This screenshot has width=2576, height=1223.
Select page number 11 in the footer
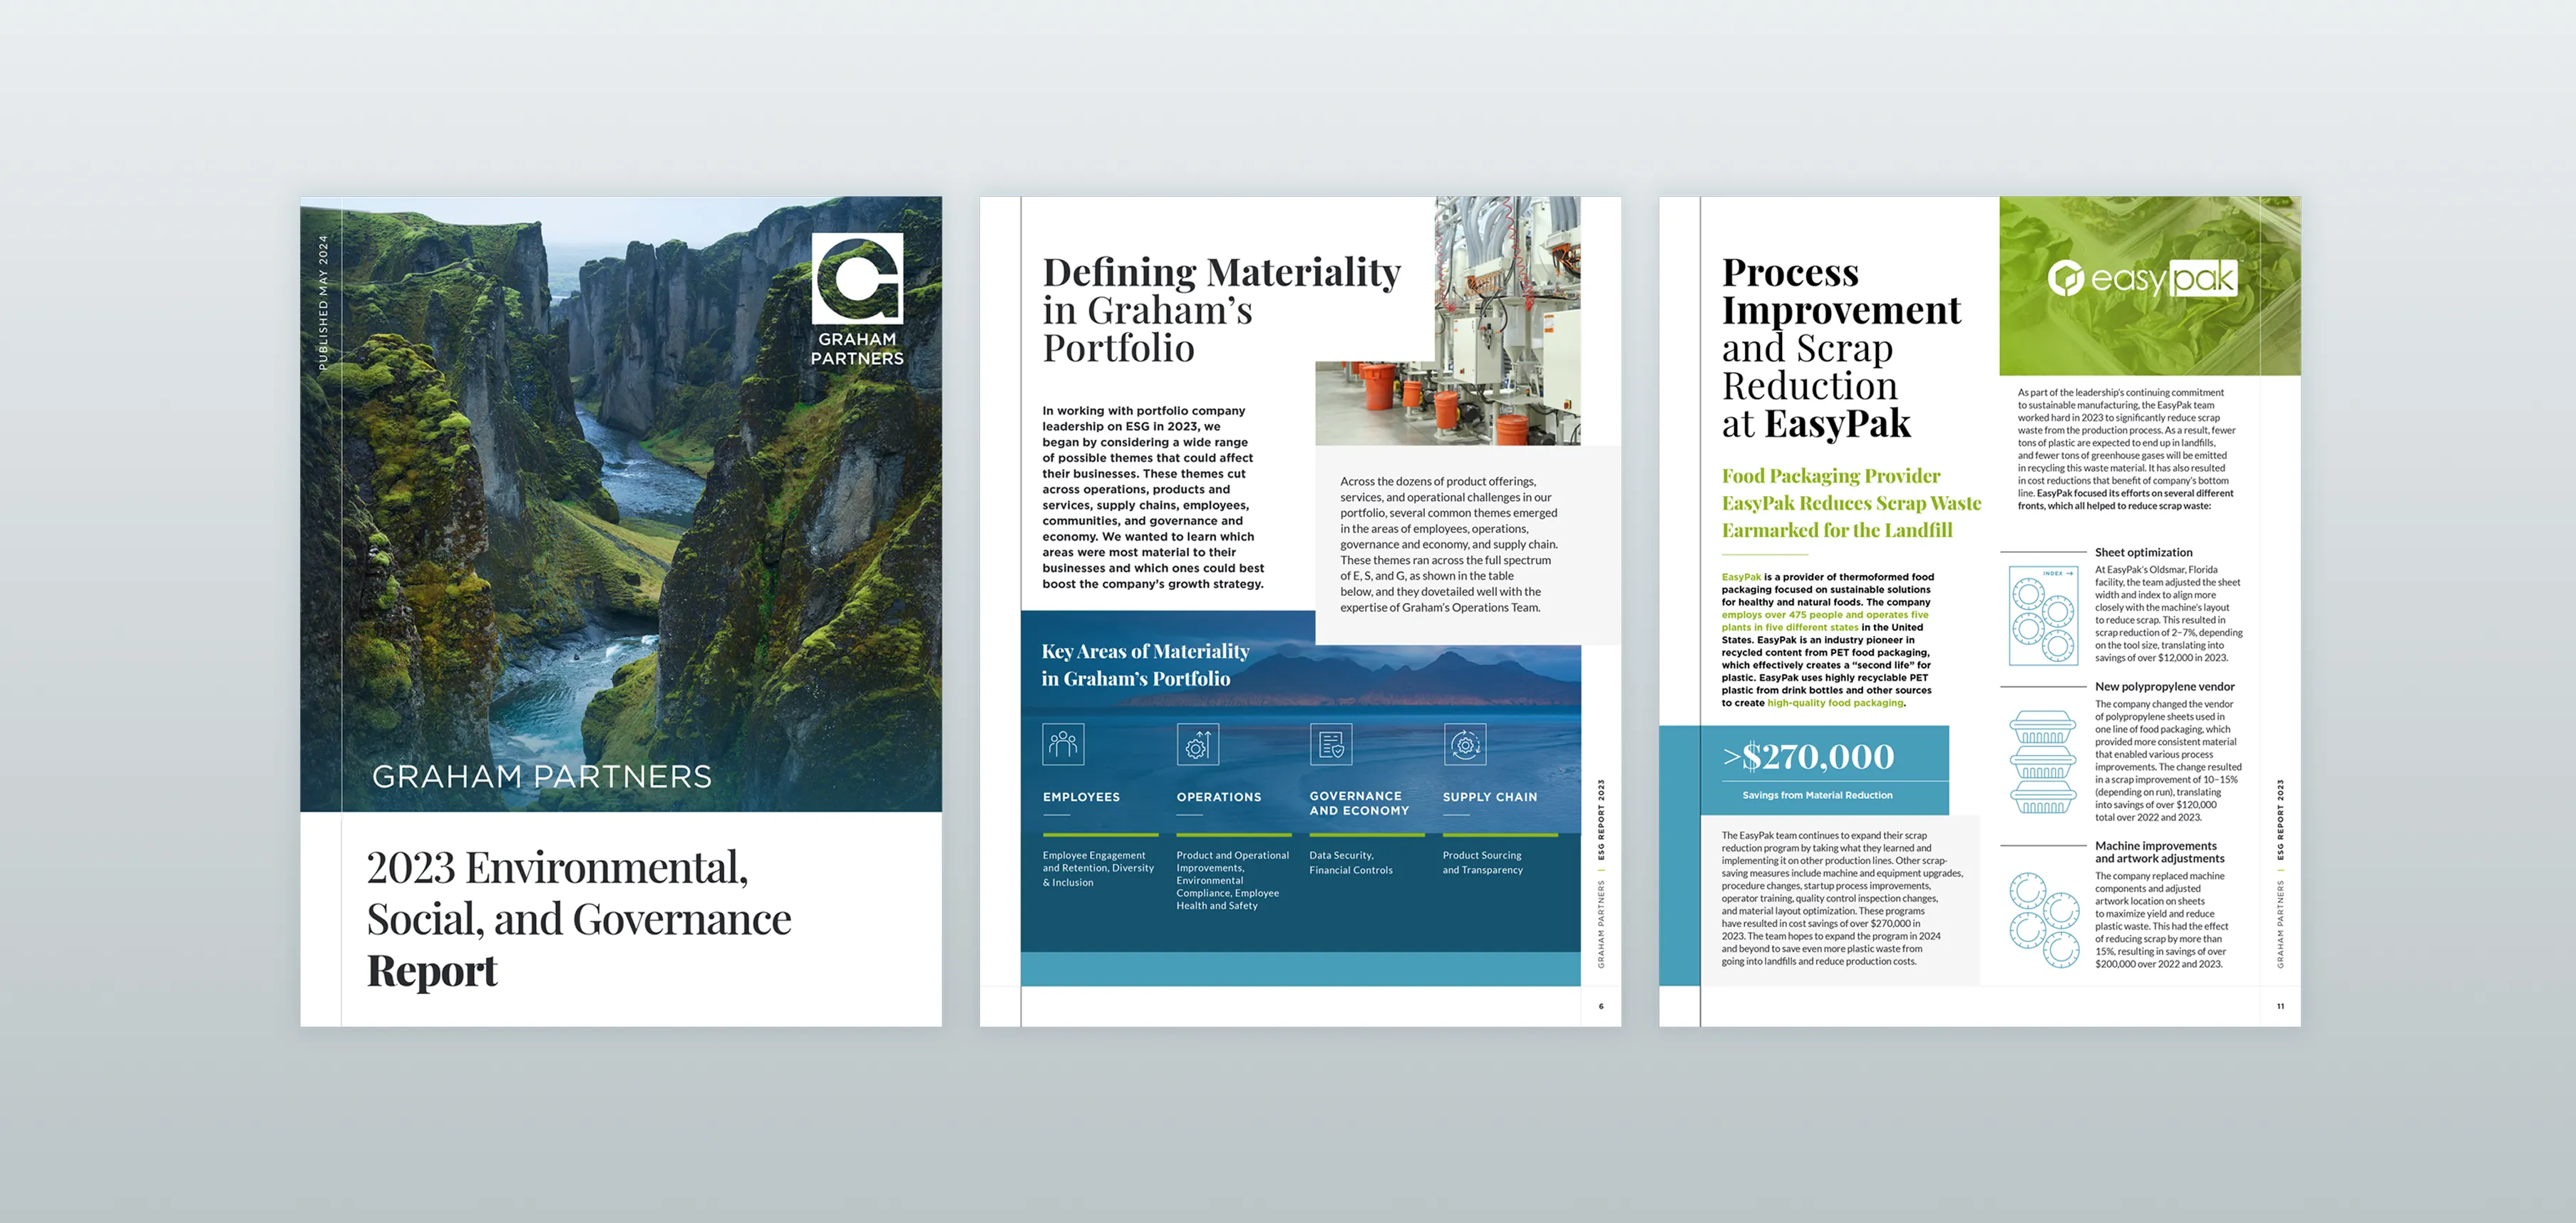click(2281, 1007)
